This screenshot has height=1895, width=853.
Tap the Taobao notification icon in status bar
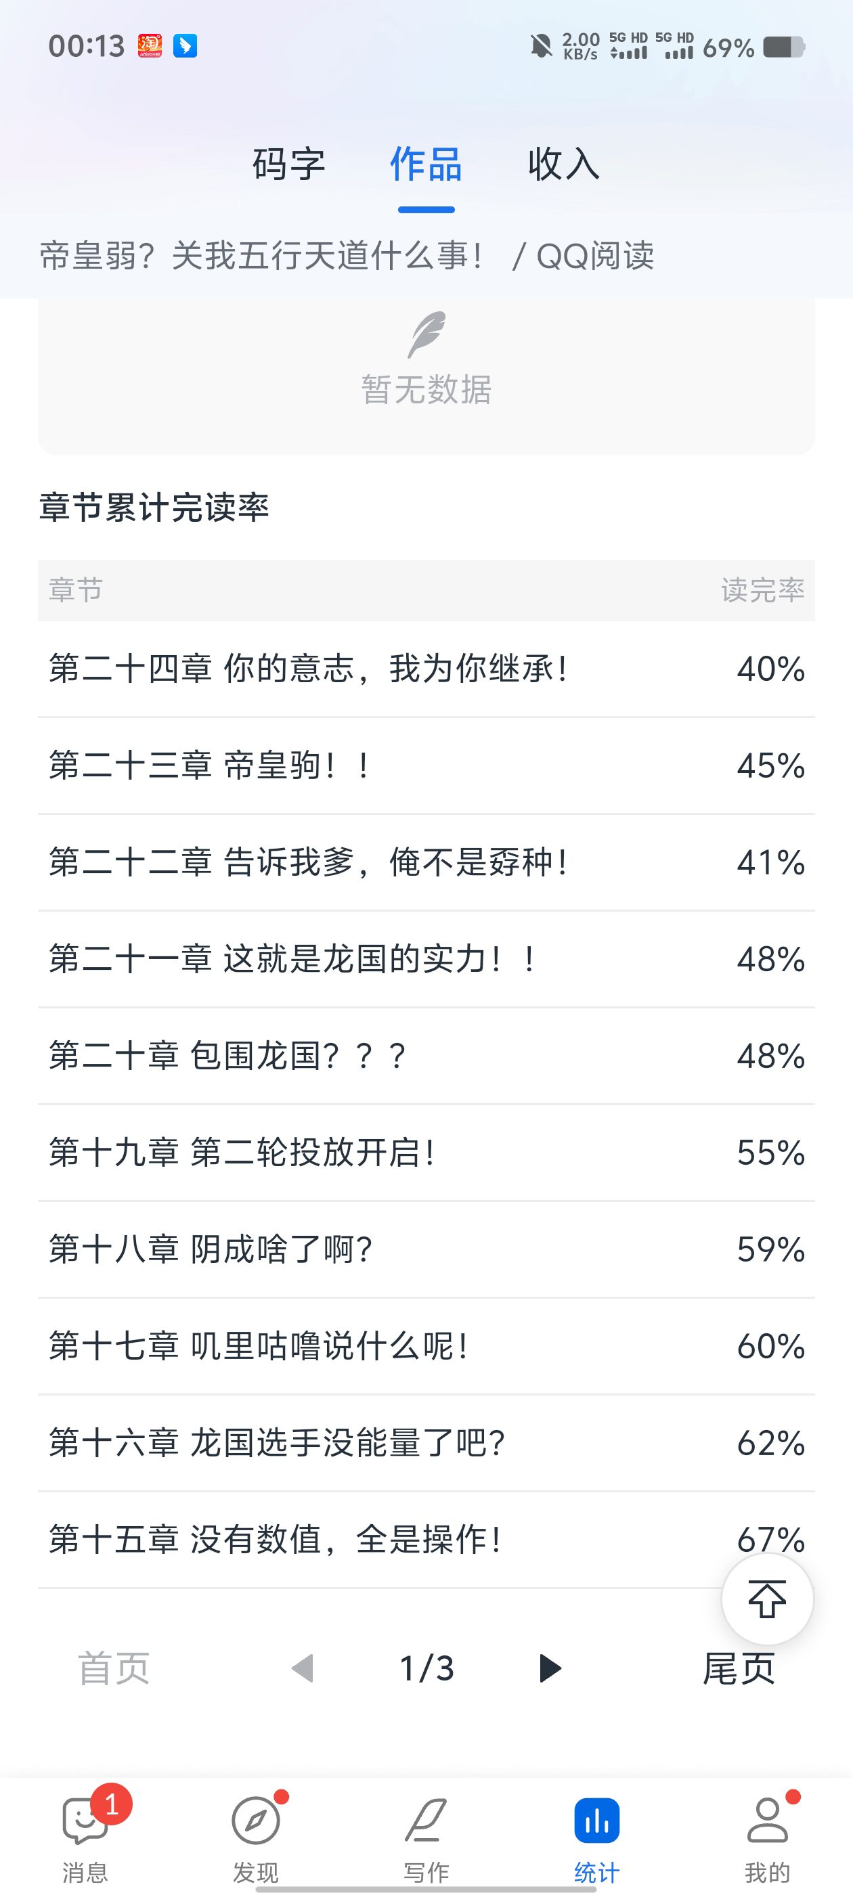pyautogui.click(x=150, y=46)
